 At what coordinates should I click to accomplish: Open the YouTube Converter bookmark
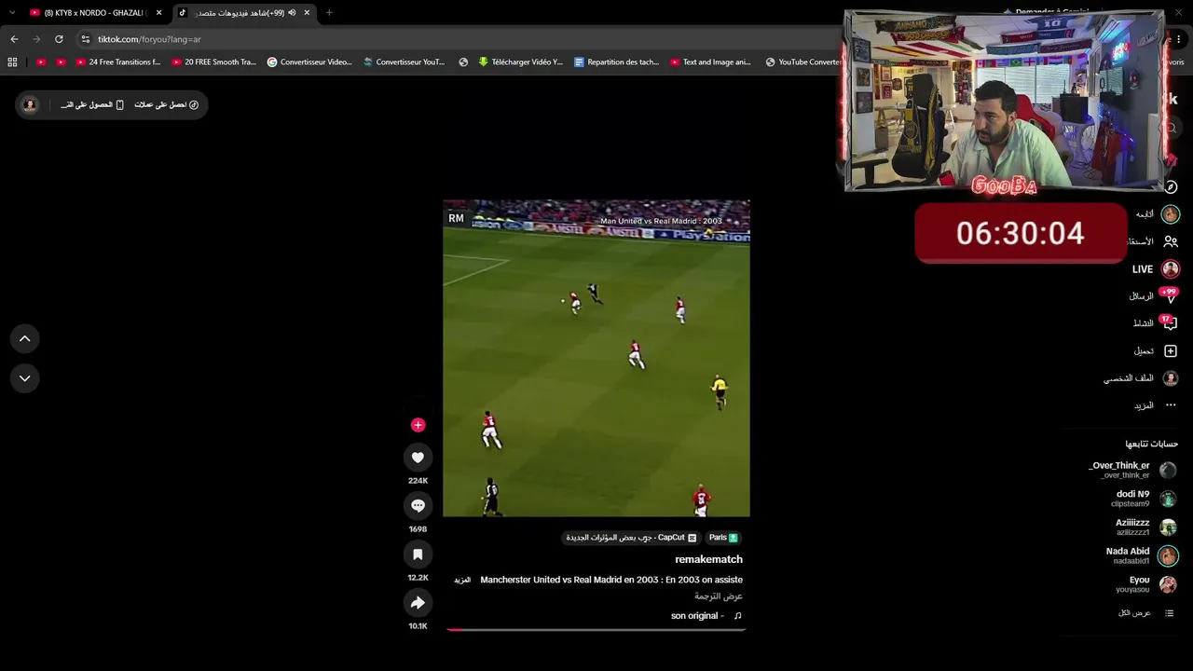[803, 62]
